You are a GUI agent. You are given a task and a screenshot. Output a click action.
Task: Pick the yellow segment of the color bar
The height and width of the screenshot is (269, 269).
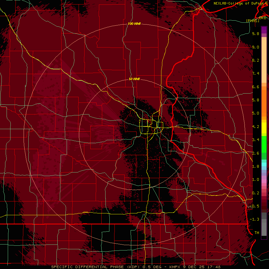[x=264, y=128]
